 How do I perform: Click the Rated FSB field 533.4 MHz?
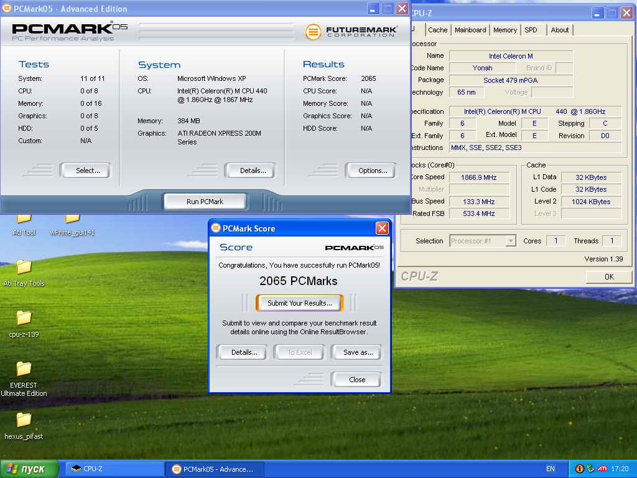click(x=479, y=213)
